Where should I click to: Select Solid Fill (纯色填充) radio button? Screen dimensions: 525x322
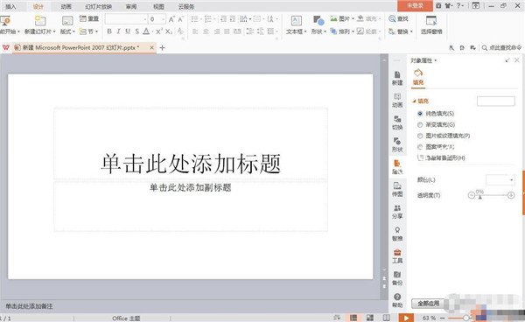pos(420,114)
